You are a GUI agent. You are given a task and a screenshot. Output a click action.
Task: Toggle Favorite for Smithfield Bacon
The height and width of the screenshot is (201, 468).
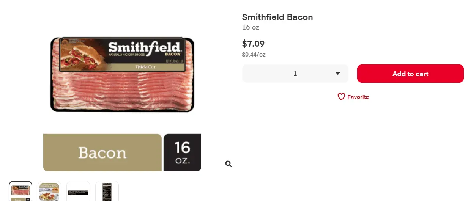tap(353, 97)
